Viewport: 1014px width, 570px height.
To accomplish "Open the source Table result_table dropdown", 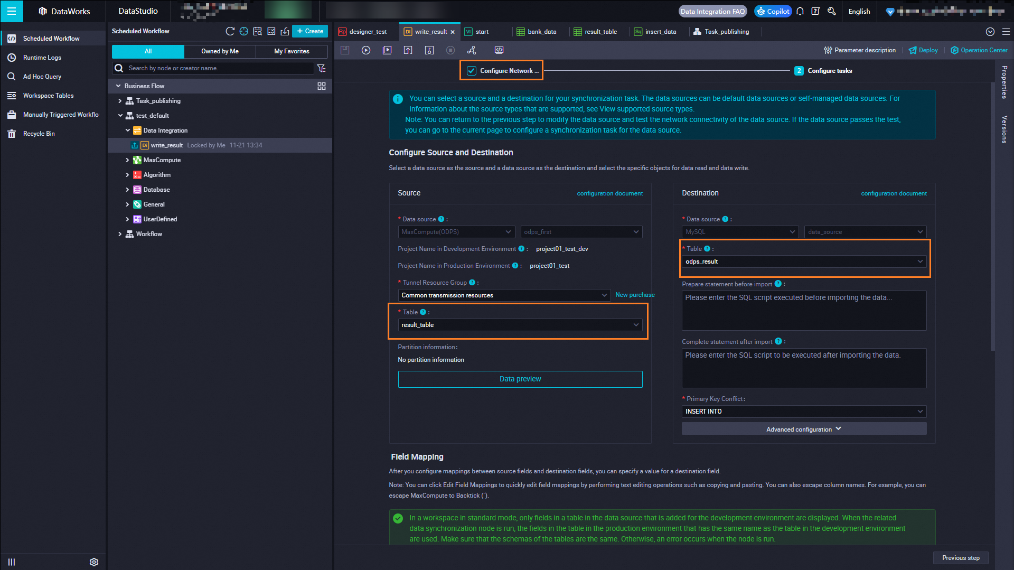I will pyautogui.click(x=520, y=325).
